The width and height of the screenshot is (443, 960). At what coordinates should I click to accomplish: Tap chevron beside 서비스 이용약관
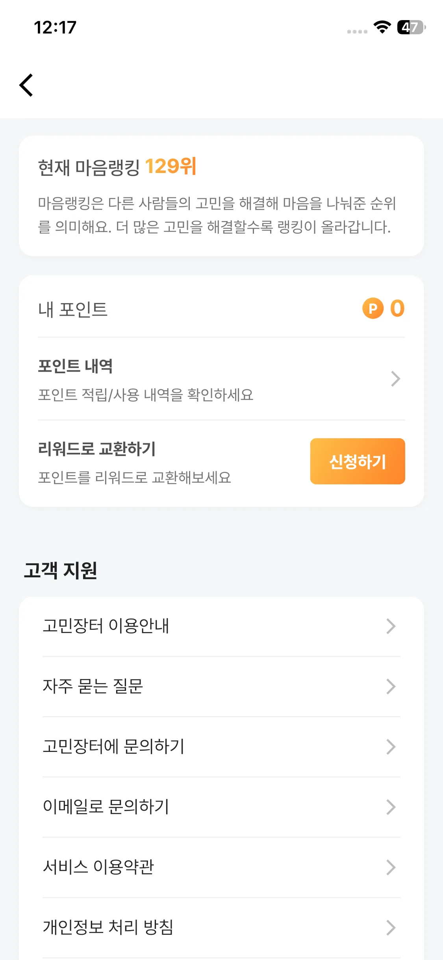click(391, 867)
